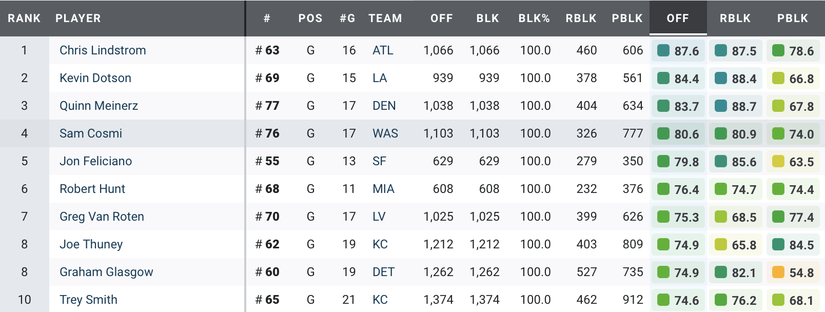Select the Sam Cosmi player link
Image resolution: width=825 pixels, height=312 pixels.
[91, 133]
